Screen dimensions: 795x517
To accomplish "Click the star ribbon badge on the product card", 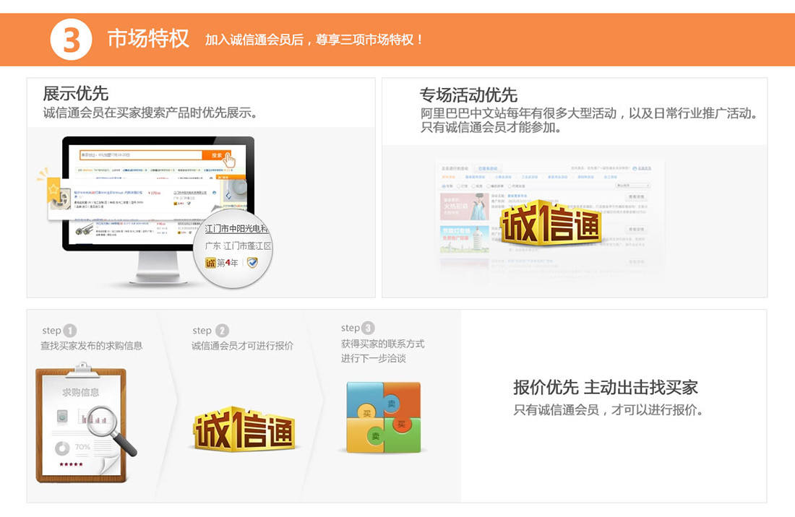I will pos(53,189).
